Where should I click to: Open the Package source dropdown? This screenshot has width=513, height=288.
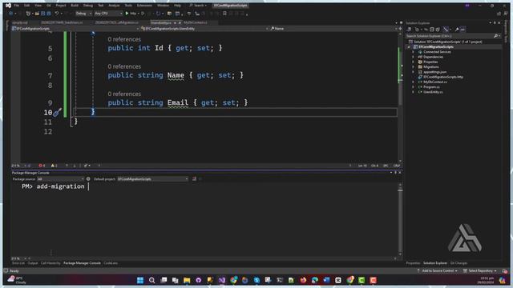click(61, 179)
